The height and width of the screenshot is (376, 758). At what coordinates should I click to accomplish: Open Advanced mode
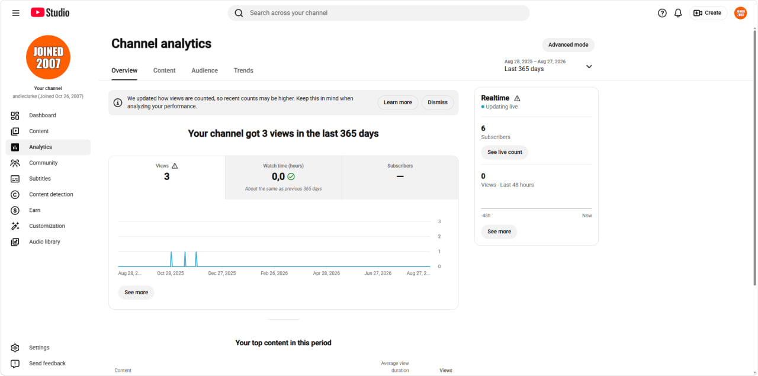[568, 45]
